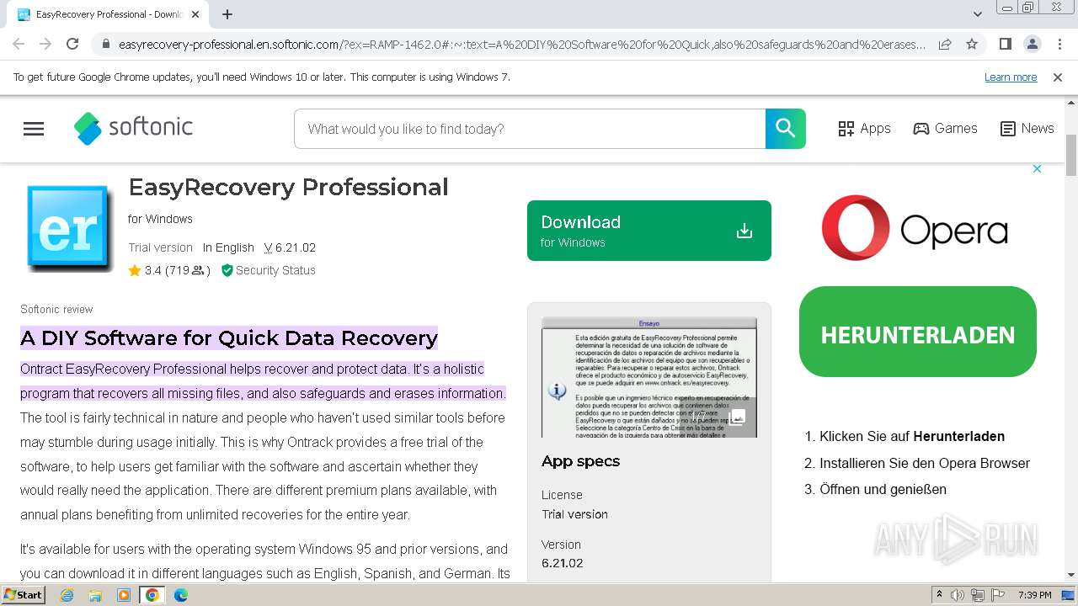
Task: Click the EasyRecovery Professional title
Action: click(288, 187)
